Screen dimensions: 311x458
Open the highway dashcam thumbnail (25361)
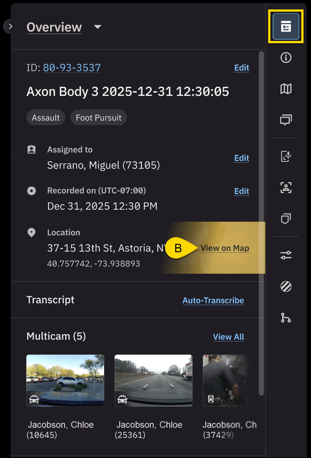(x=154, y=380)
